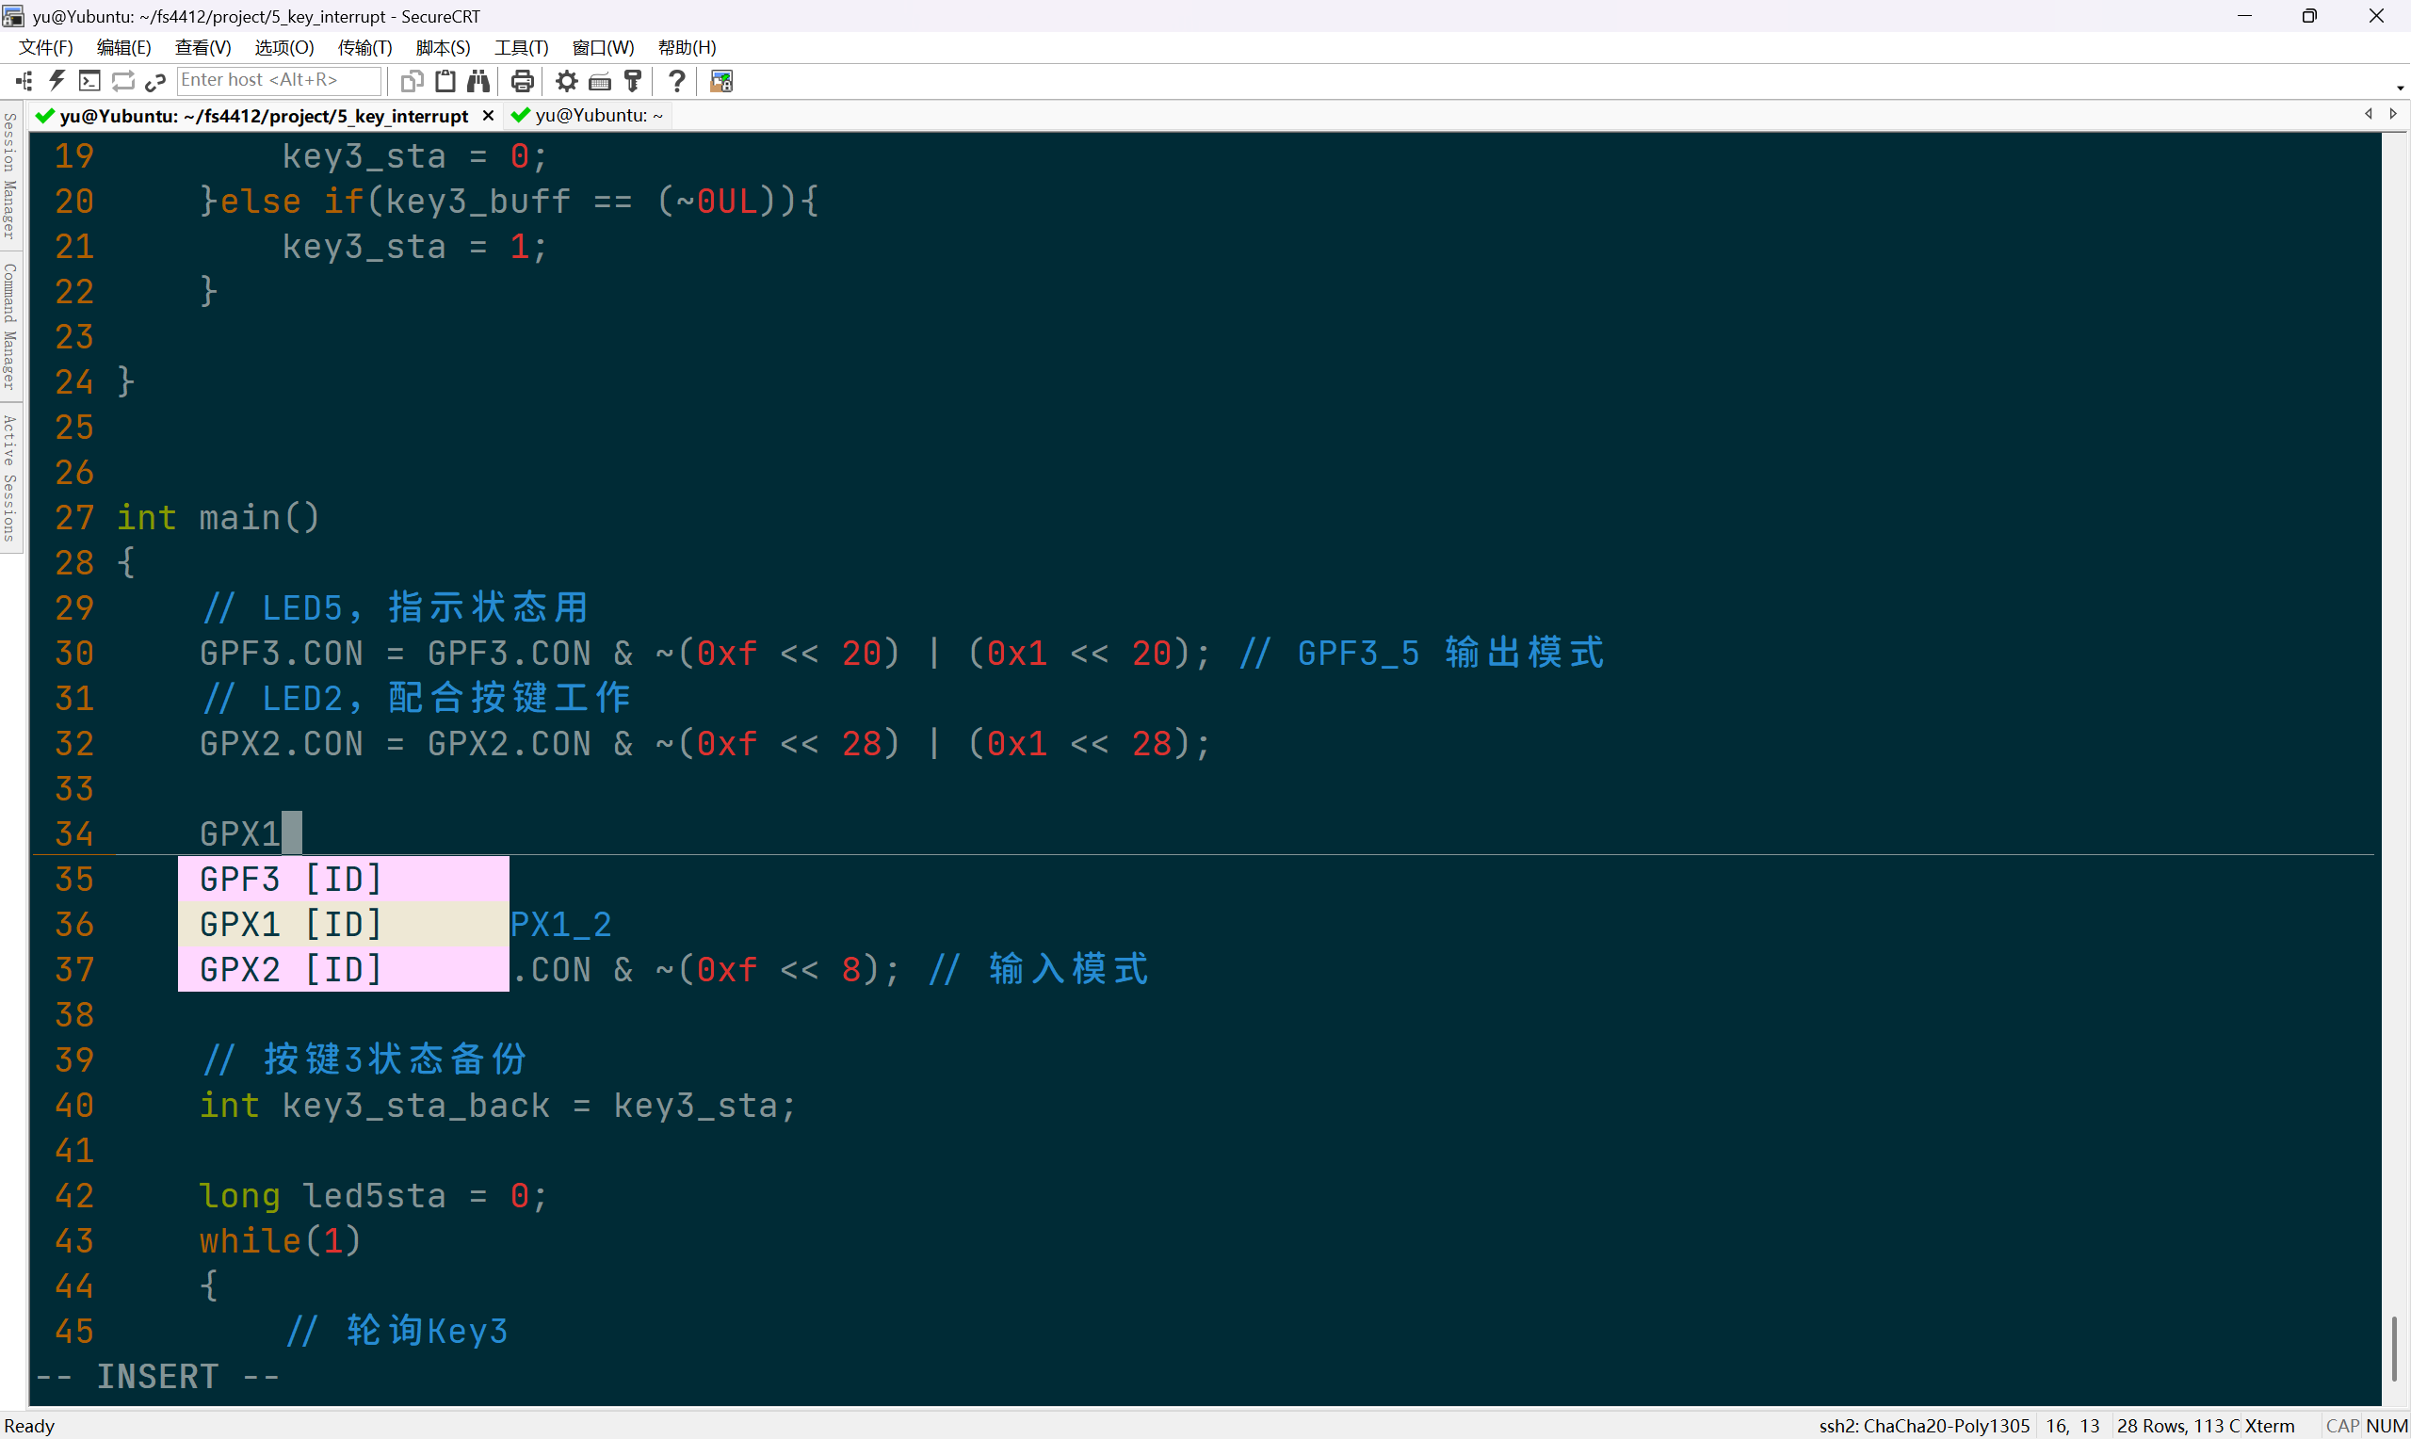The width and height of the screenshot is (2411, 1439).
Task: Open the 脚本(S) menu
Action: tap(443, 47)
